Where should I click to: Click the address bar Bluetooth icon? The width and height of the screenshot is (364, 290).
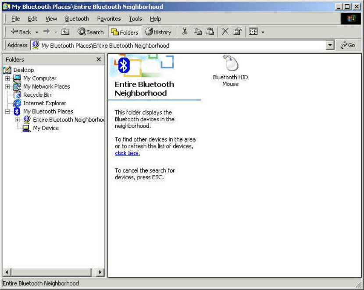pyautogui.click(x=36, y=45)
